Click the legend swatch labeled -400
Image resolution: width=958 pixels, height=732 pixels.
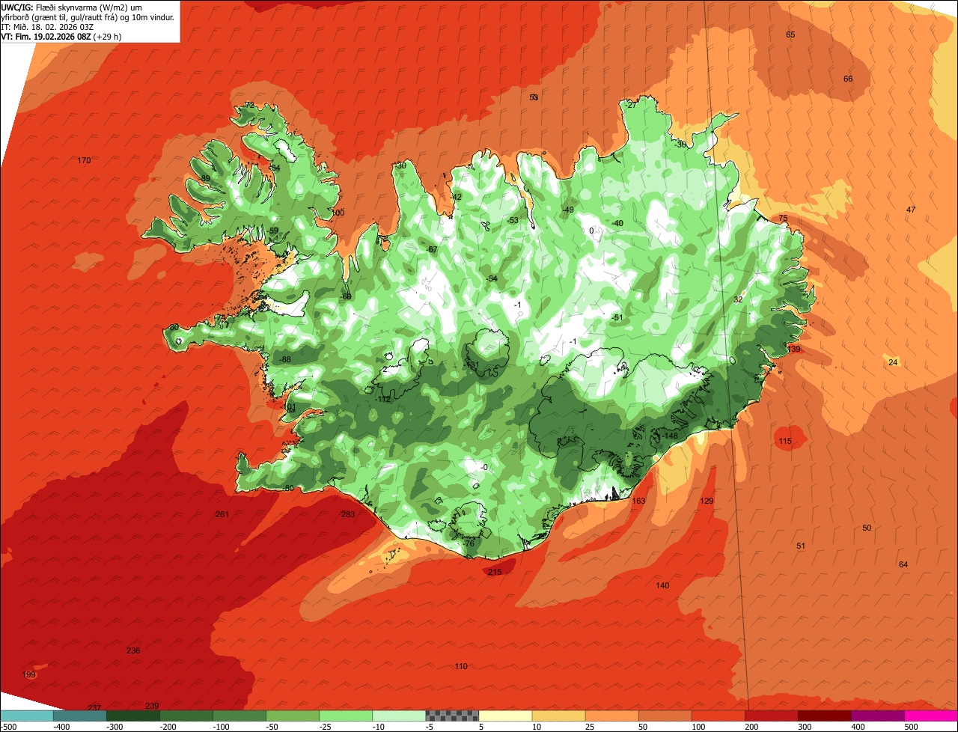[x=79, y=716]
